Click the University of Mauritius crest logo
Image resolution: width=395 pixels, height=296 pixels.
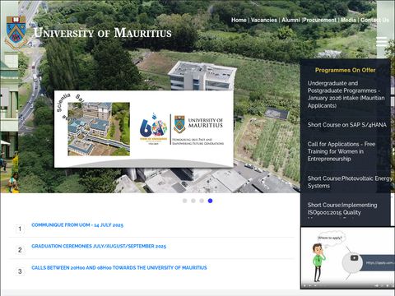click(x=16, y=32)
